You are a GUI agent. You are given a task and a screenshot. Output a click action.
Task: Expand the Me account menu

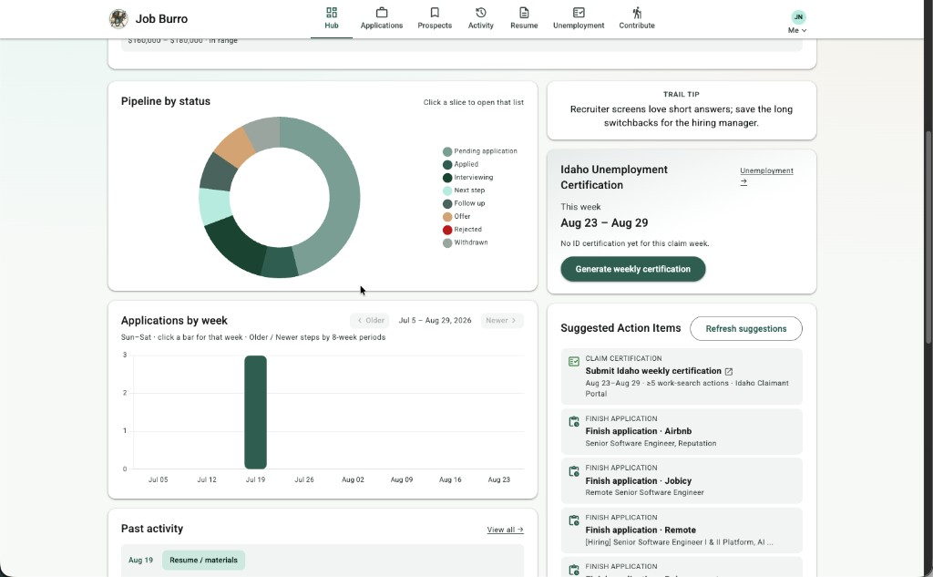(x=797, y=30)
